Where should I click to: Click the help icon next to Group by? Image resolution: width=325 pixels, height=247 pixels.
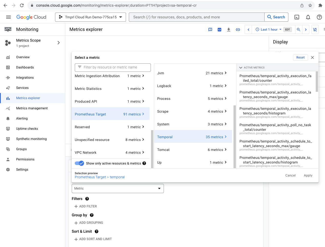[x=92, y=215]
